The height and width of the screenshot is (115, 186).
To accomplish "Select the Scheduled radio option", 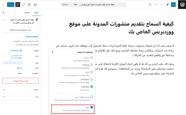I will (92, 79).
